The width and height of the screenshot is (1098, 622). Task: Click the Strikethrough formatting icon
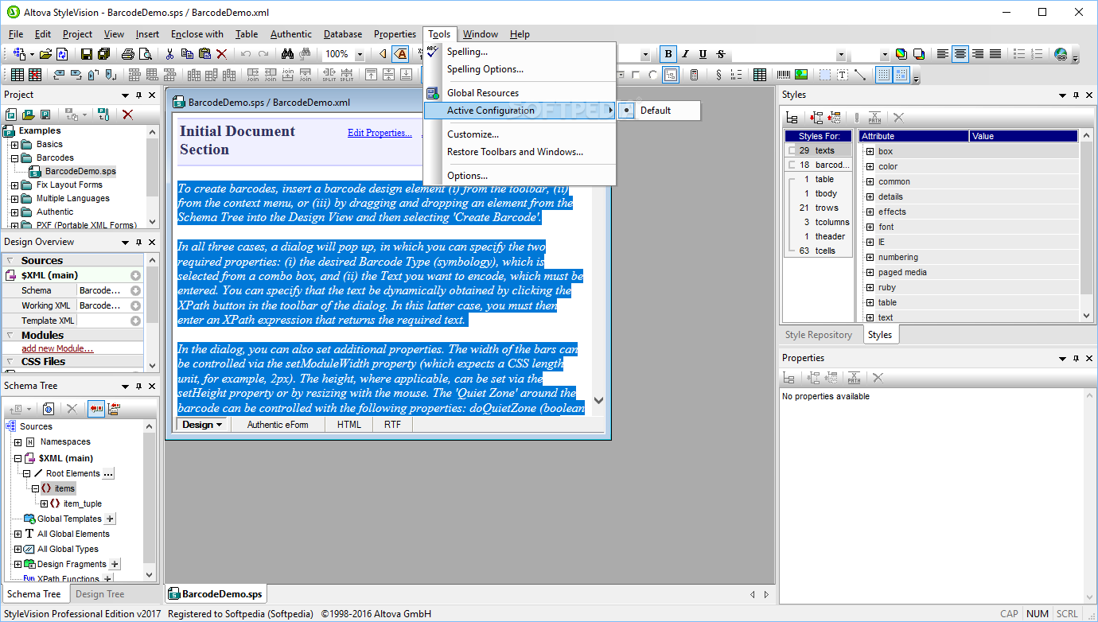click(721, 54)
